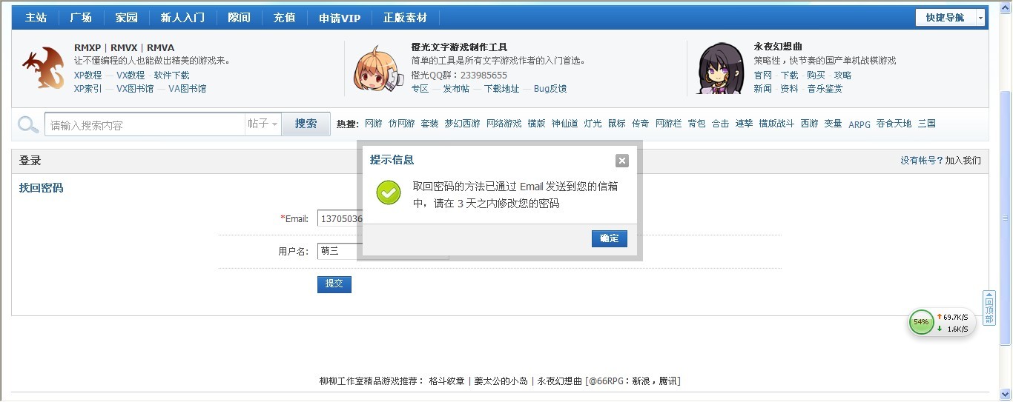Click the dark-haired girl 永夜幻想曲 icon

pyautogui.click(x=721, y=69)
